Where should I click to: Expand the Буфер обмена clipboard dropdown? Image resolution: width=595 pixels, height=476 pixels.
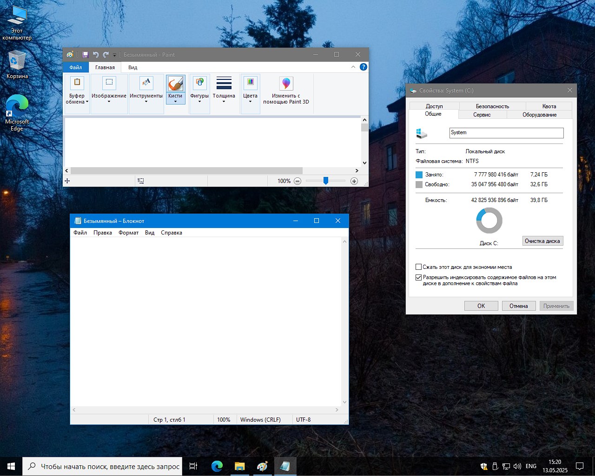tap(77, 98)
